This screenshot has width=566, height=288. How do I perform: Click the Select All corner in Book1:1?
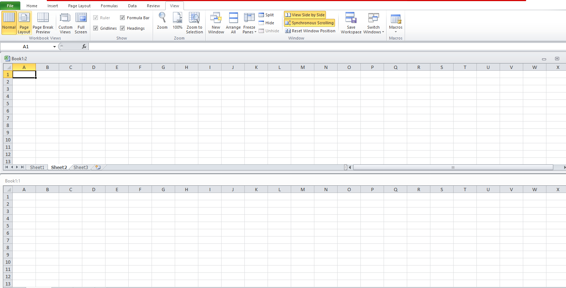click(8, 189)
